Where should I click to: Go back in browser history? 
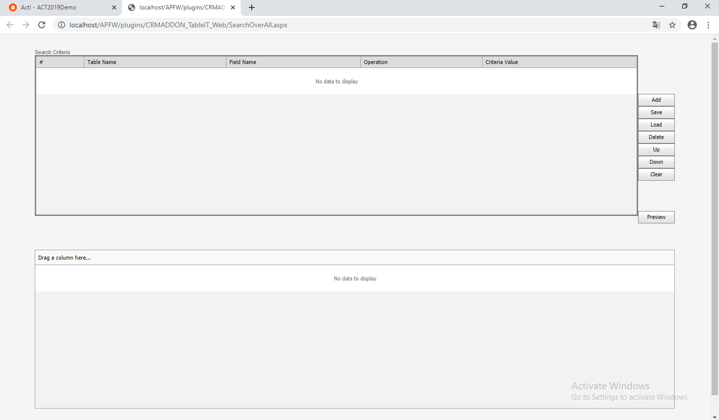click(10, 25)
